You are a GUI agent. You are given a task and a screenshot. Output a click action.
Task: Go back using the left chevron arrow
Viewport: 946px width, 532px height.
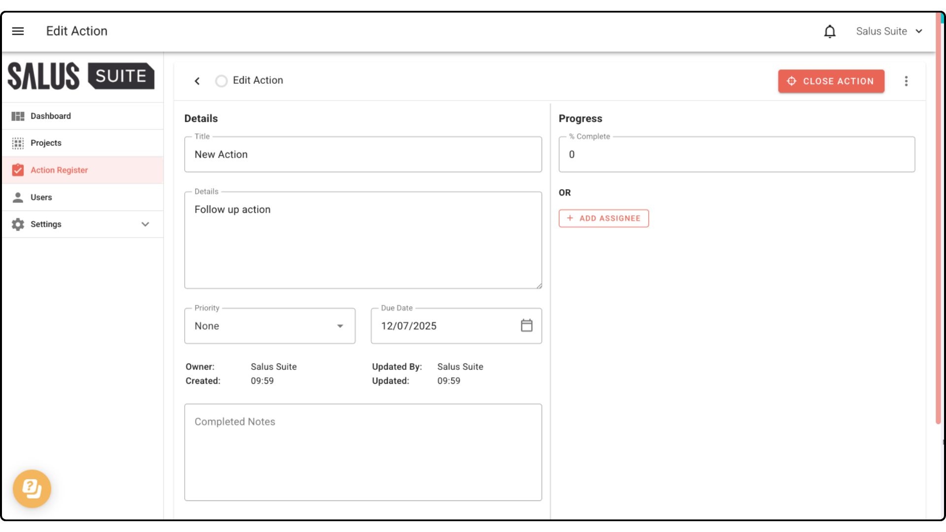tap(197, 81)
